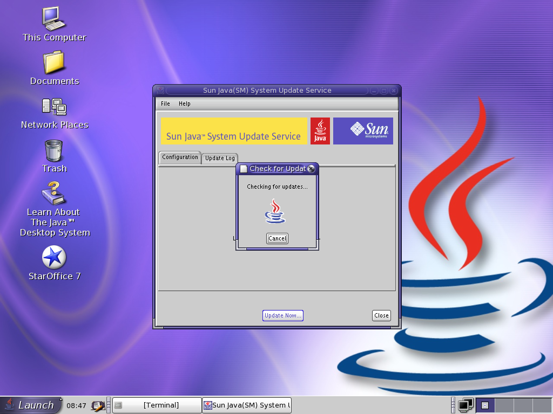Image resolution: width=553 pixels, height=414 pixels.
Task: Click the Update Now button
Action: click(x=283, y=315)
